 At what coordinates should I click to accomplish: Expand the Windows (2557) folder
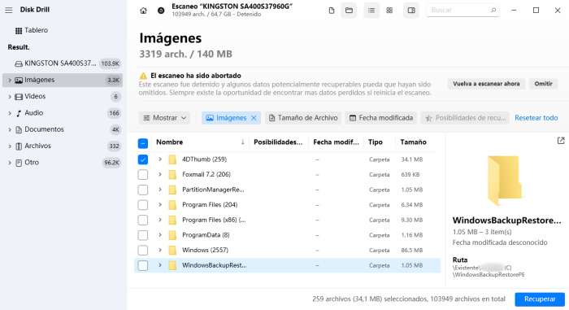click(x=159, y=251)
